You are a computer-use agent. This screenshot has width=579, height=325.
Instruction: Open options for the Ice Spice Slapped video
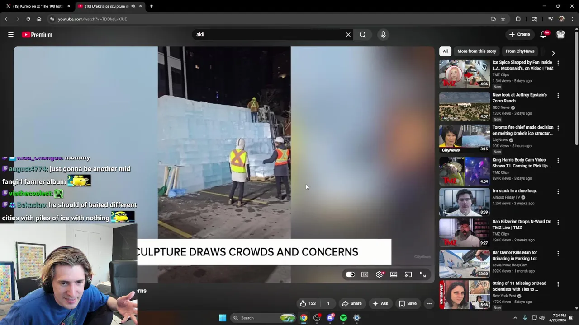tap(558, 63)
